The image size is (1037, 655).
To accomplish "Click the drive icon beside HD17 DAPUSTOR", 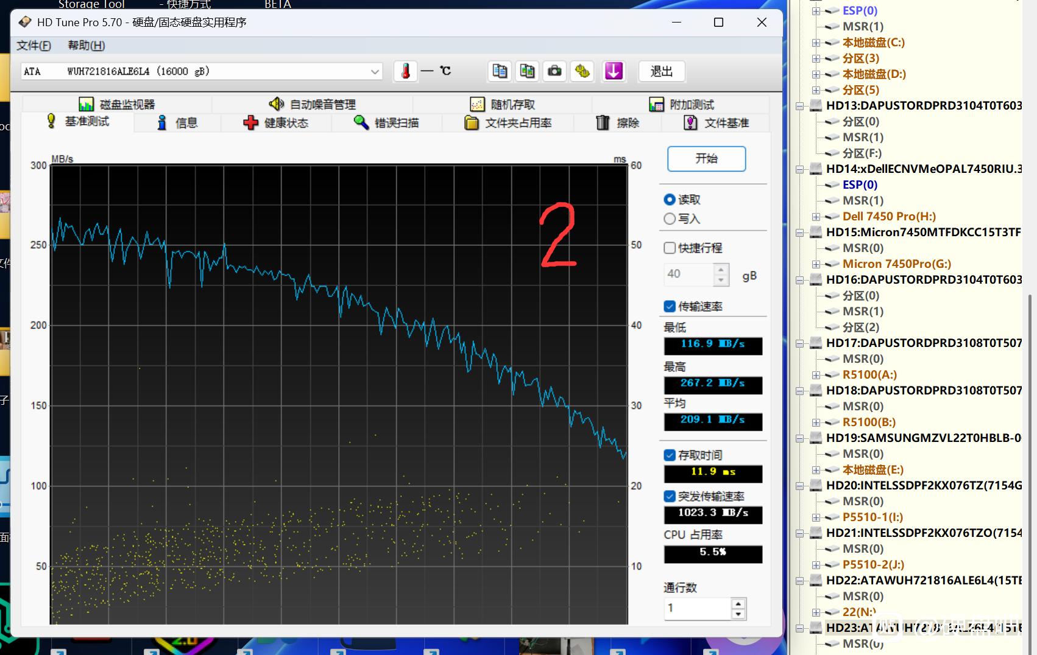I will (815, 343).
